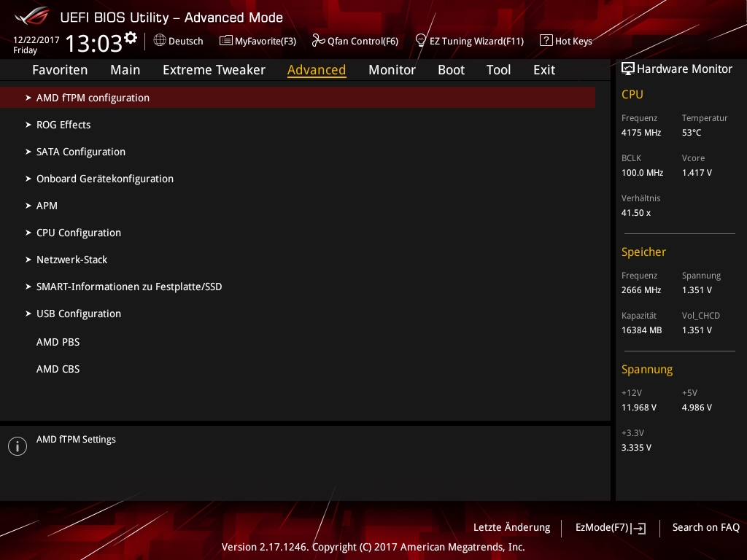Click the Hardware Monitor panel title
The image size is (747, 560).
coord(684,69)
